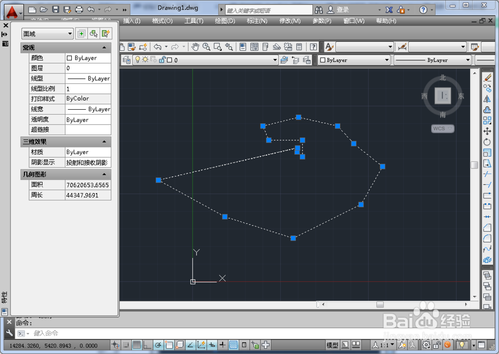Click the Make Object's Layer Current icon
Screen dimensions: 499x354
pos(284,60)
